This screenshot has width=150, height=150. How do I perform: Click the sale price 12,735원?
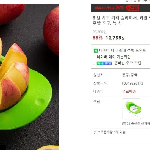click(x=115, y=38)
